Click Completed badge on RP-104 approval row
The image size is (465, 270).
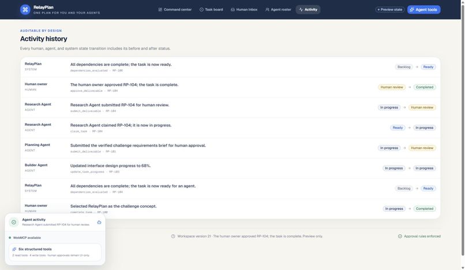point(425,87)
